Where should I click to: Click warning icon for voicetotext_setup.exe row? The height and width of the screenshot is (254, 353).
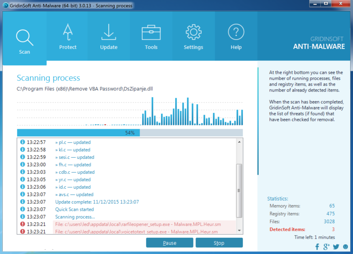click(x=23, y=231)
